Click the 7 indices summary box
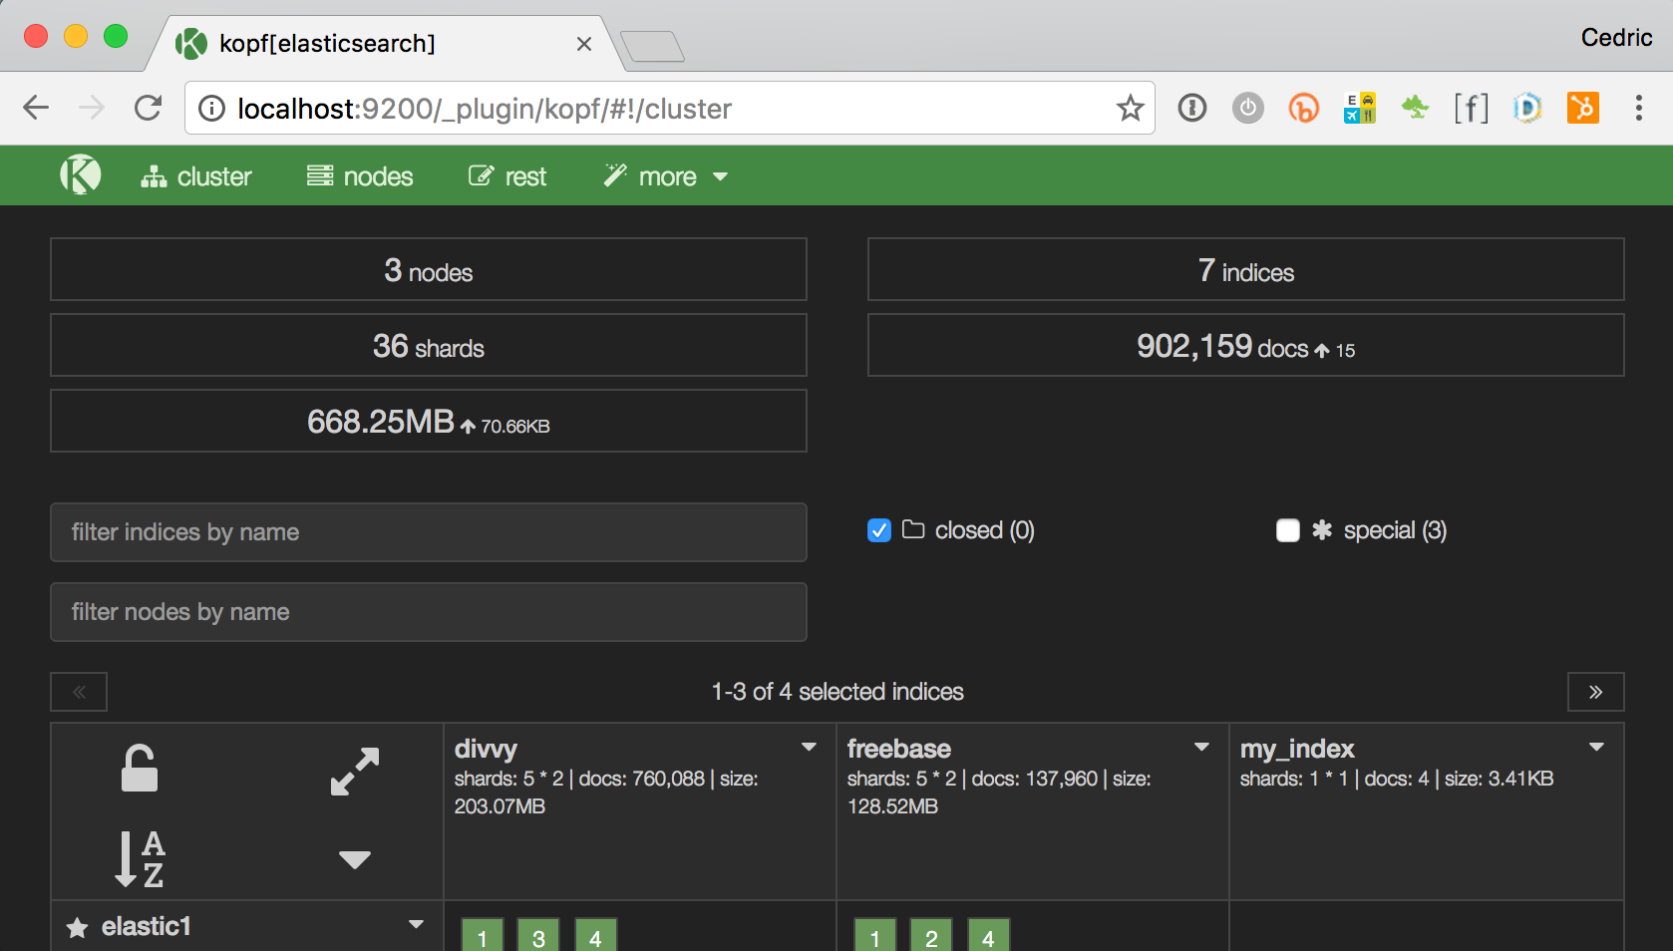The height and width of the screenshot is (951, 1673). click(1246, 269)
